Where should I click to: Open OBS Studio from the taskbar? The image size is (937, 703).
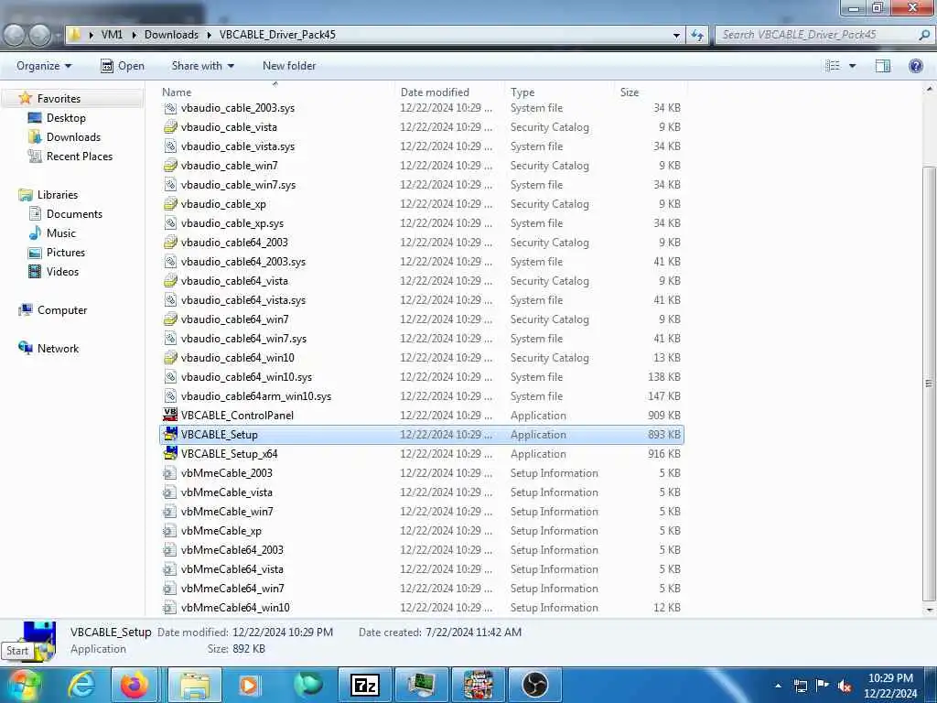pyautogui.click(x=534, y=685)
